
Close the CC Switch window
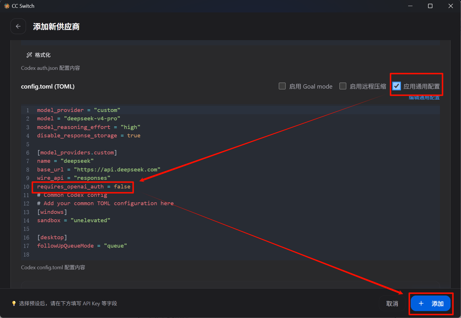(x=451, y=6)
